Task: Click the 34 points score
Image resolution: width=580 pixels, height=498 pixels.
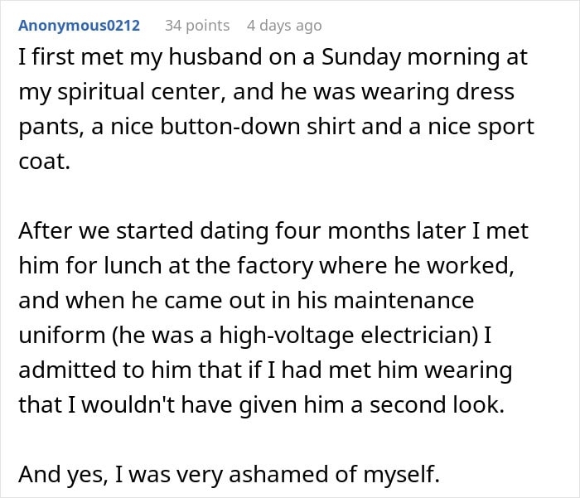Action: tap(197, 26)
